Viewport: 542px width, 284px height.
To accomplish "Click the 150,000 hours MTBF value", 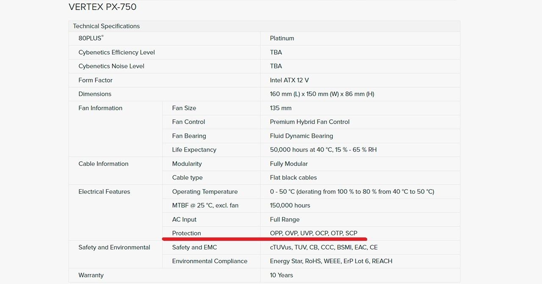I will click(x=290, y=206).
